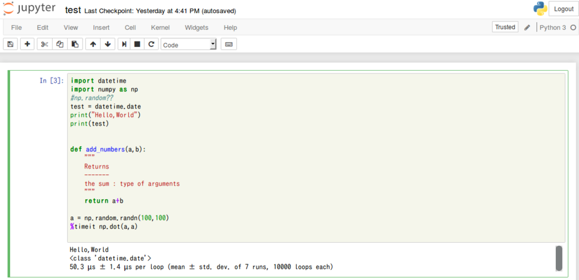579x280 pixels.
Task: Click the notebook title 'test'
Action: 73,10
